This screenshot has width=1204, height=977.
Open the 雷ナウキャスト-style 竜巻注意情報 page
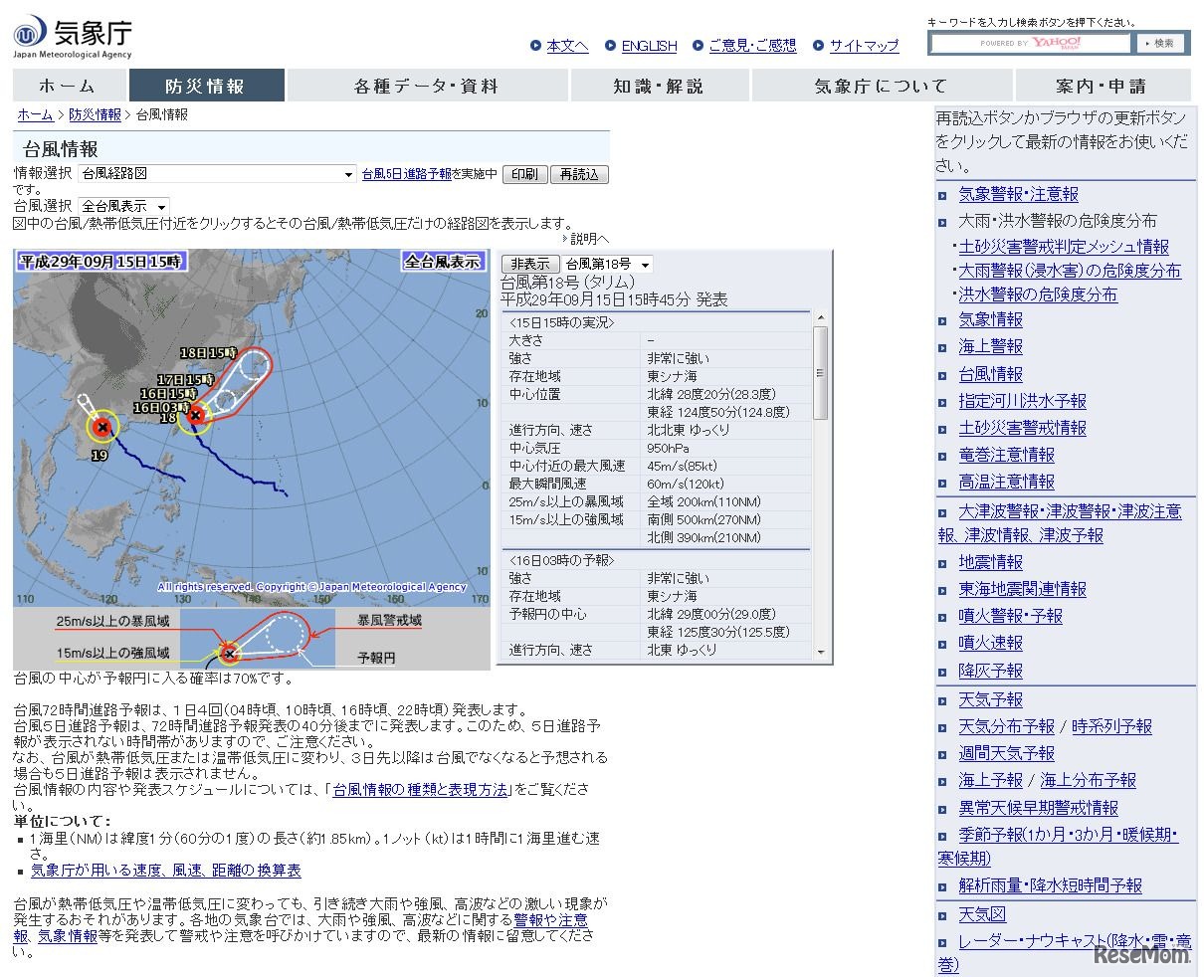tap(1006, 455)
